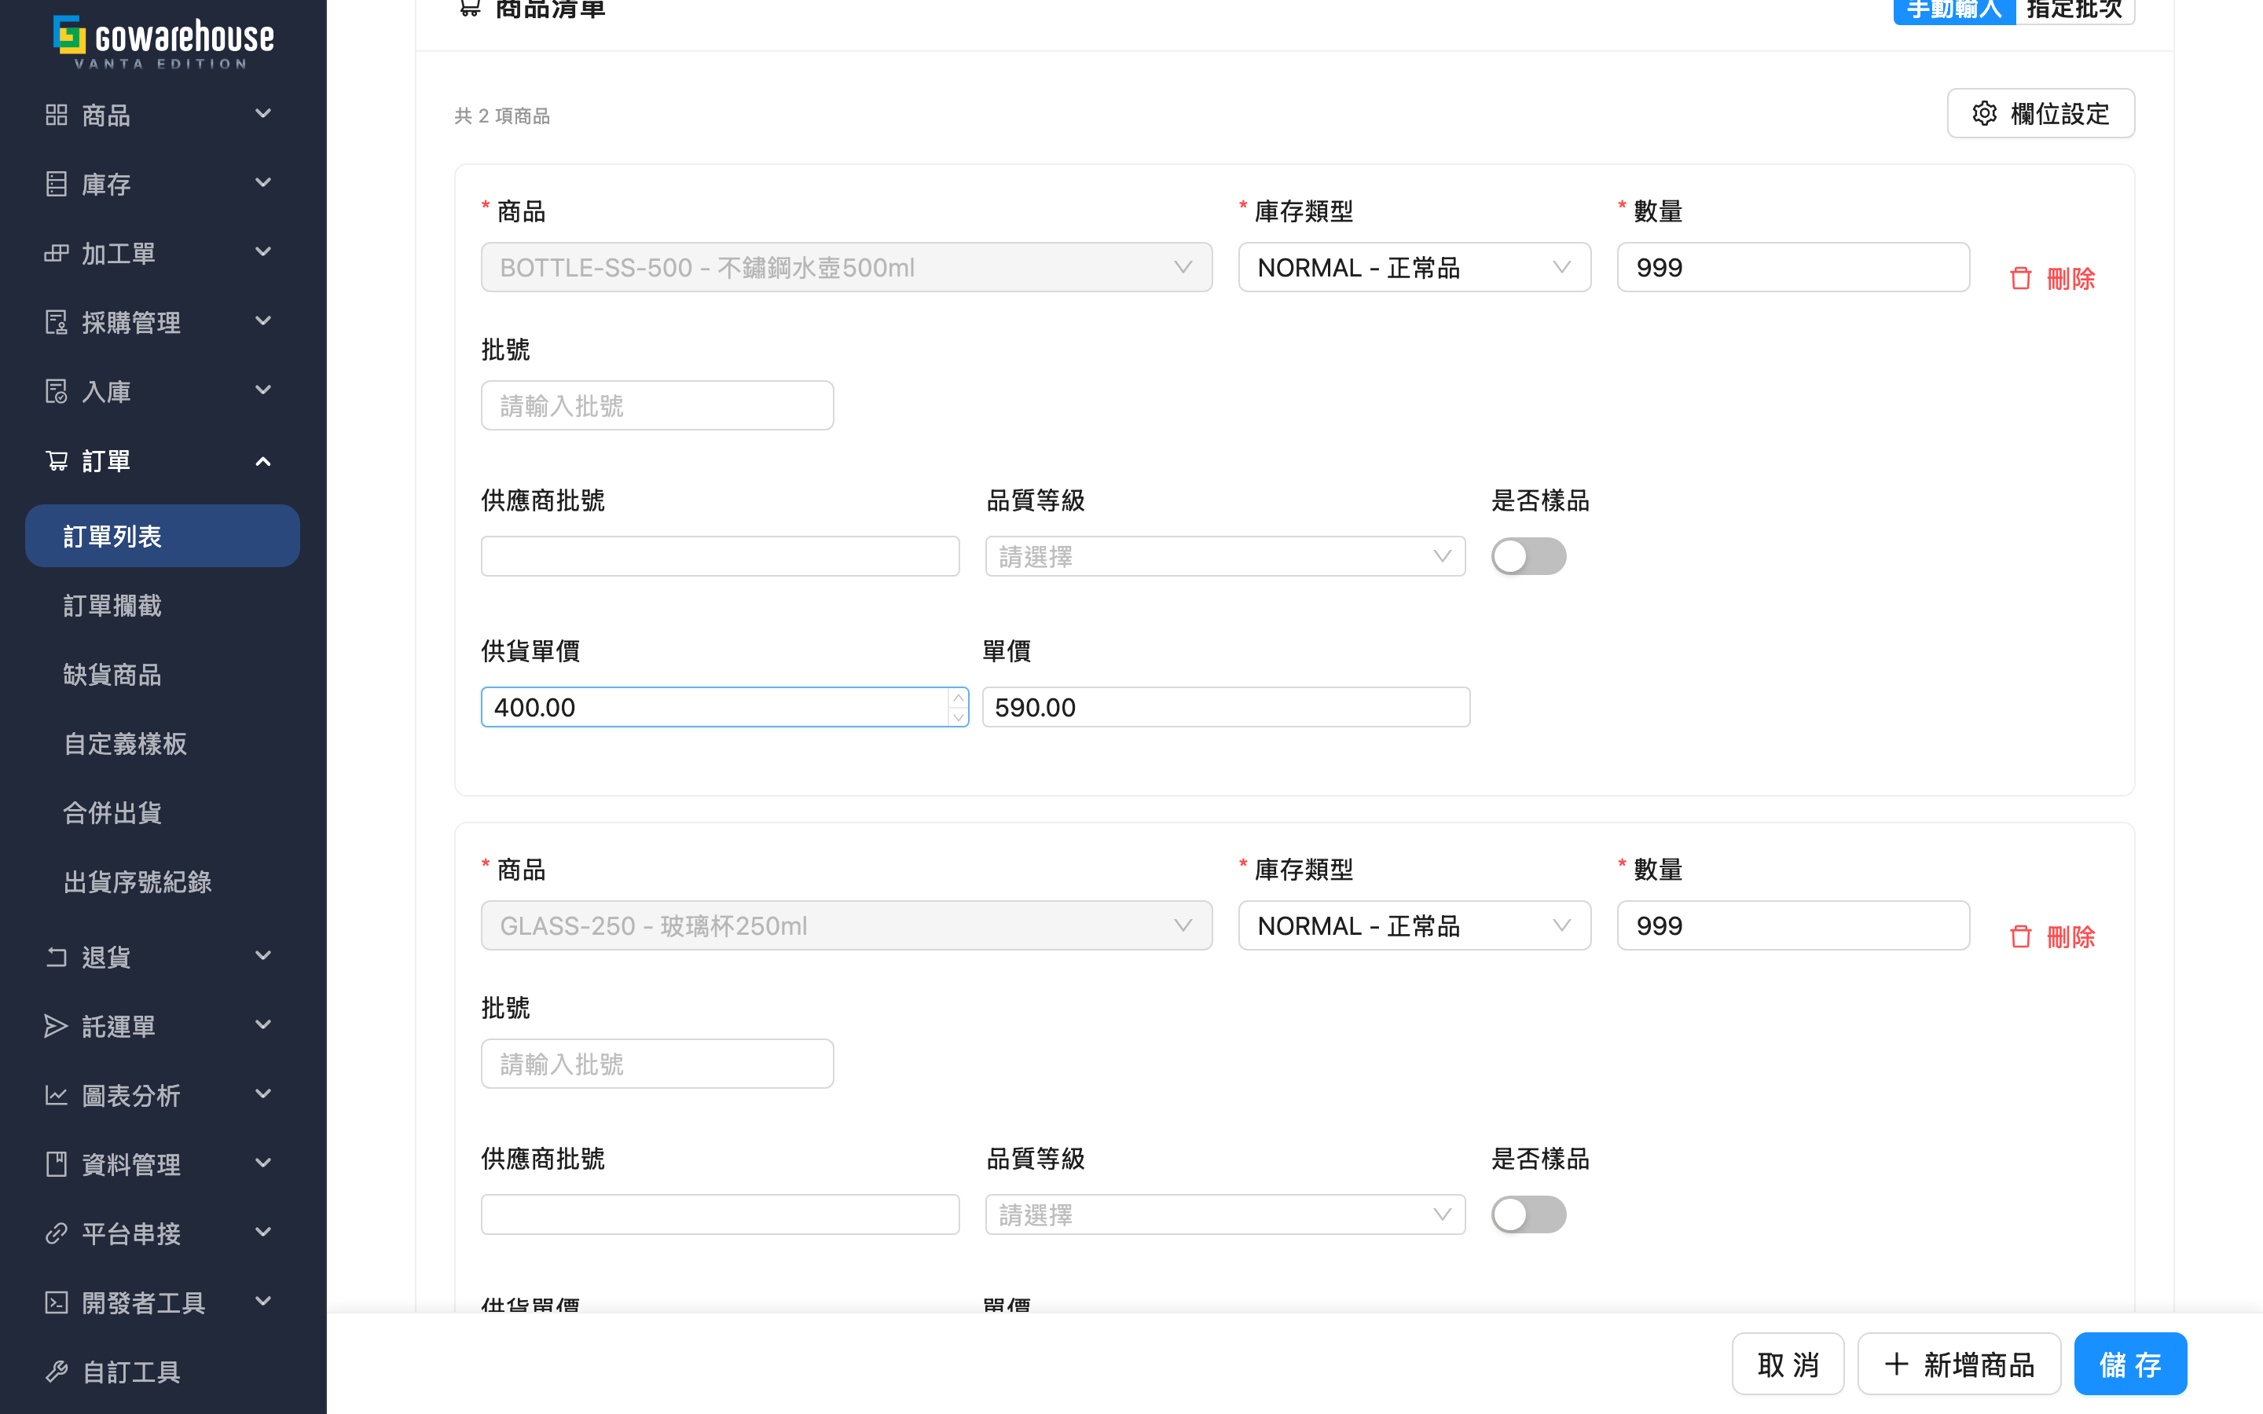Viewport: 2263px width, 1414px height.
Task: Increase 供貨單價 with stepper up arrow
Action: click(958, 698)
